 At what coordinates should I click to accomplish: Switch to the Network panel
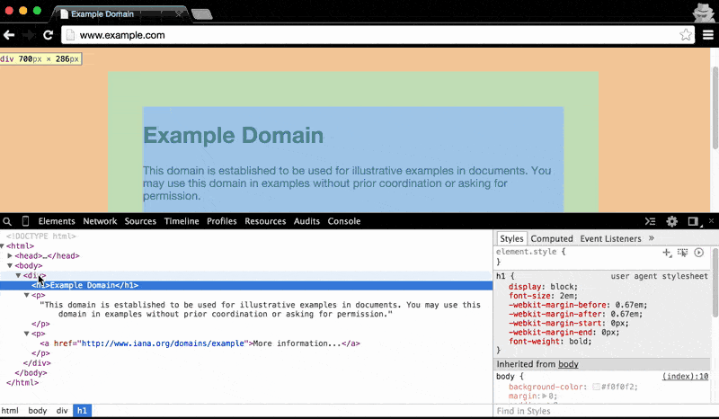(x=100, y=221)
